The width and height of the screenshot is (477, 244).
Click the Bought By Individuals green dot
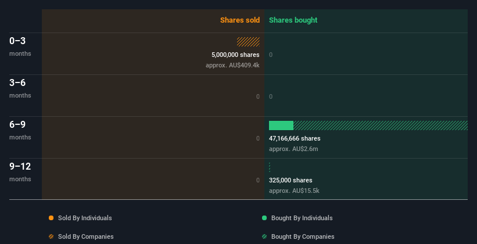point(264,218)
